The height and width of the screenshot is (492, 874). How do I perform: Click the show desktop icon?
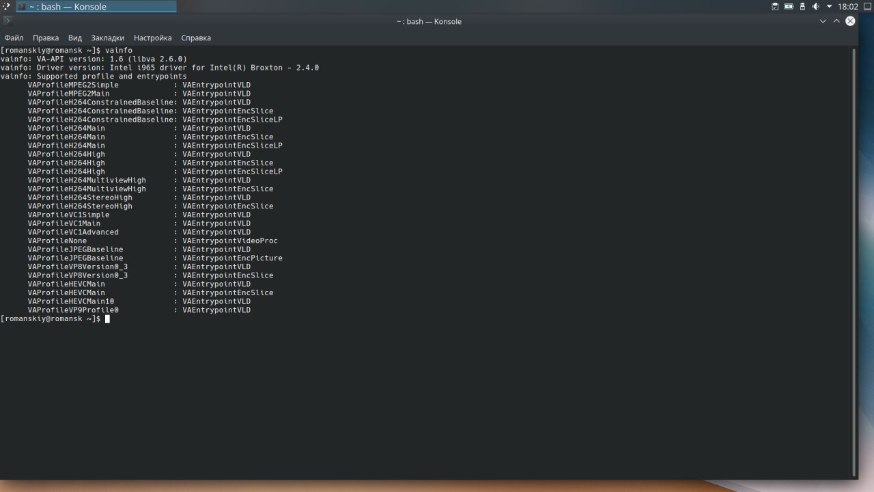point(866,7)
